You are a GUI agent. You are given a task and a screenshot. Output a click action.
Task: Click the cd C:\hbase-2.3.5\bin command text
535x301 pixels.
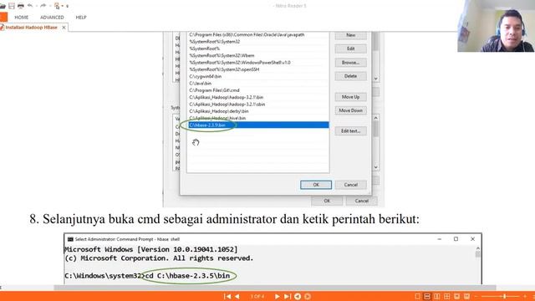tap(187, 276)
